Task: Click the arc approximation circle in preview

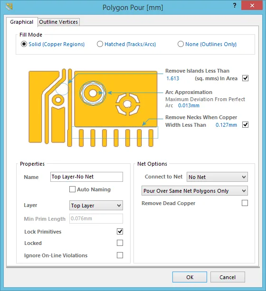Action: pos(93,93)
